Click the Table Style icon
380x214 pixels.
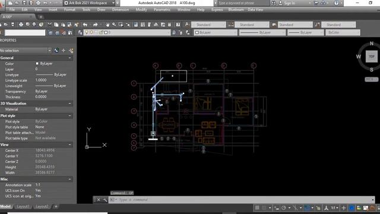click(274, 24)
